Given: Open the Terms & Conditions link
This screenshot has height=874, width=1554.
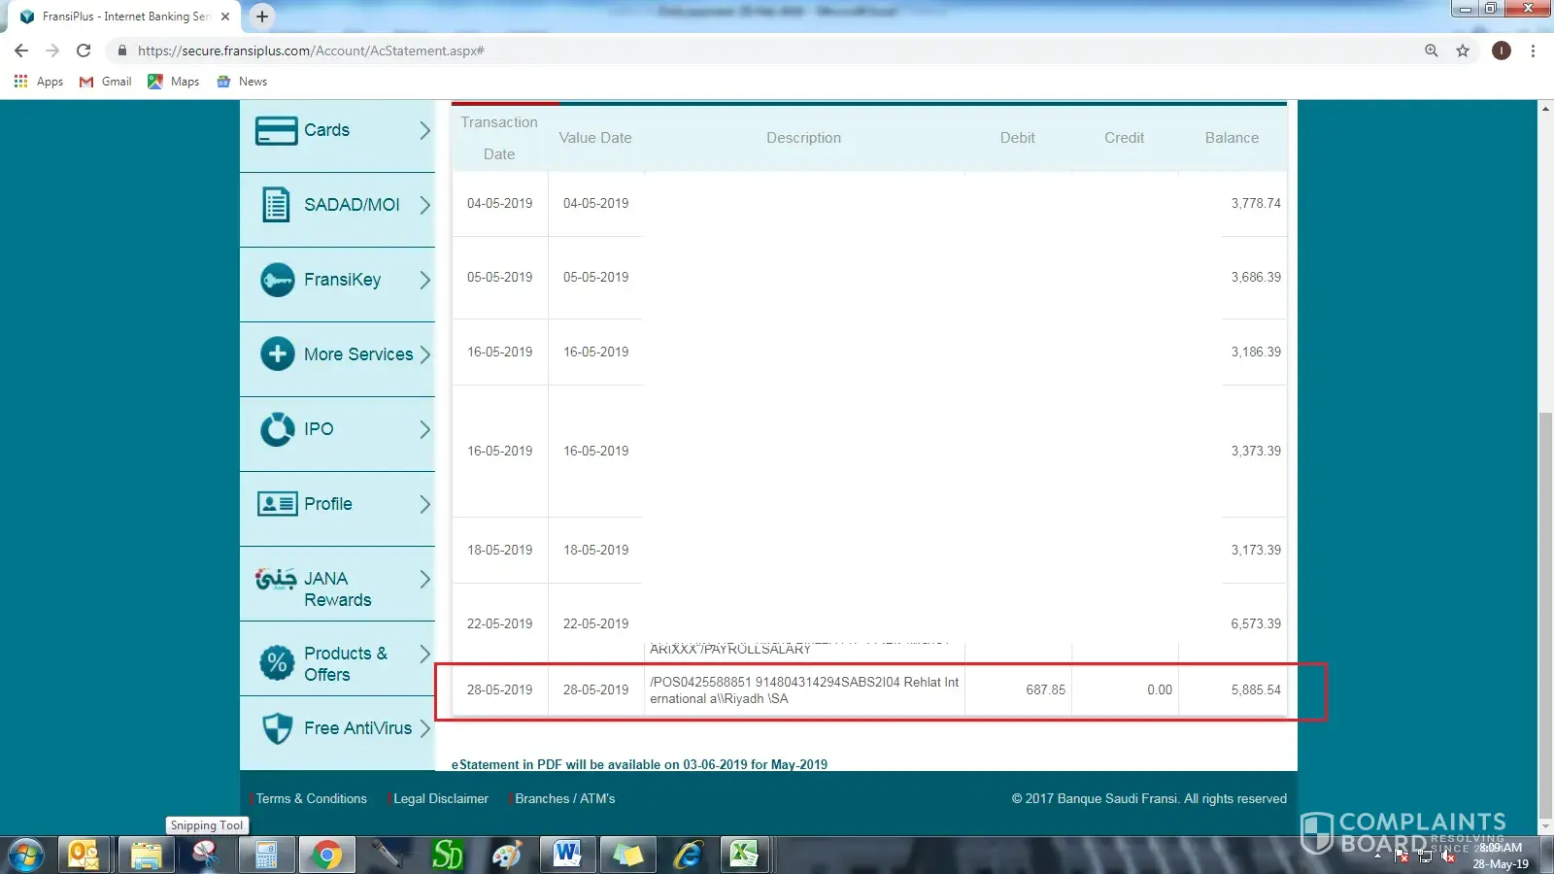Looking at the screenshot, I should point(311,798).
